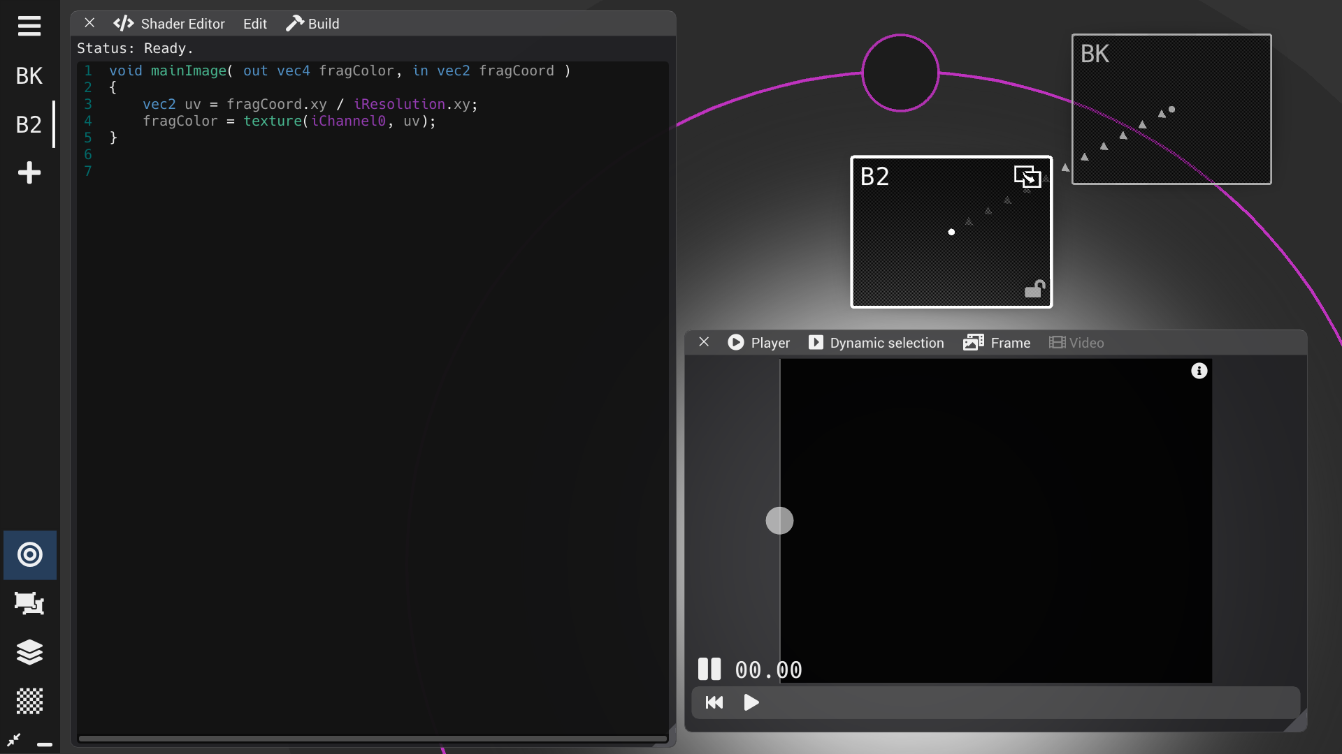This screenshot has height=754, width=1342.
Task: Add a new shader with the plus button
Action: pyautogui.click(x=29, y=172)
